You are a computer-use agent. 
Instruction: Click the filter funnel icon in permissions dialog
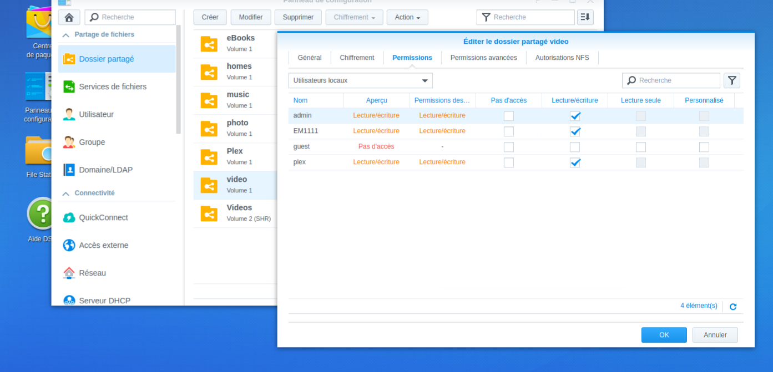point(732,80)
